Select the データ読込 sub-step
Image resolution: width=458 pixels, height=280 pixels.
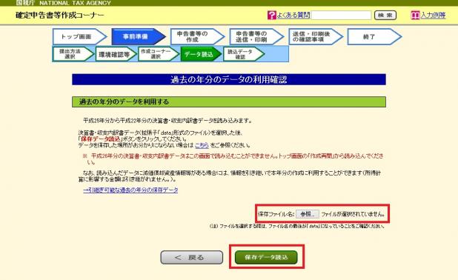coord(202,54)
